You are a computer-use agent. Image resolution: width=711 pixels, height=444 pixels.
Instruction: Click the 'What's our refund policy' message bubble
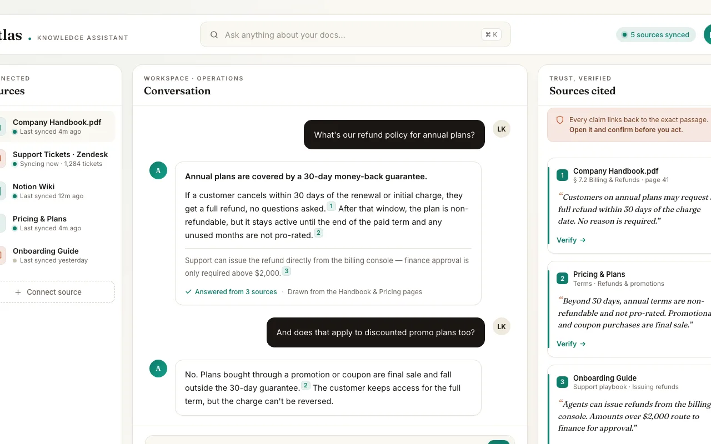point(394,135)
